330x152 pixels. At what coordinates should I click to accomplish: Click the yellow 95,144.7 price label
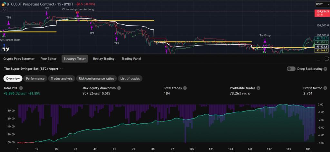click(x=322, y=50)
